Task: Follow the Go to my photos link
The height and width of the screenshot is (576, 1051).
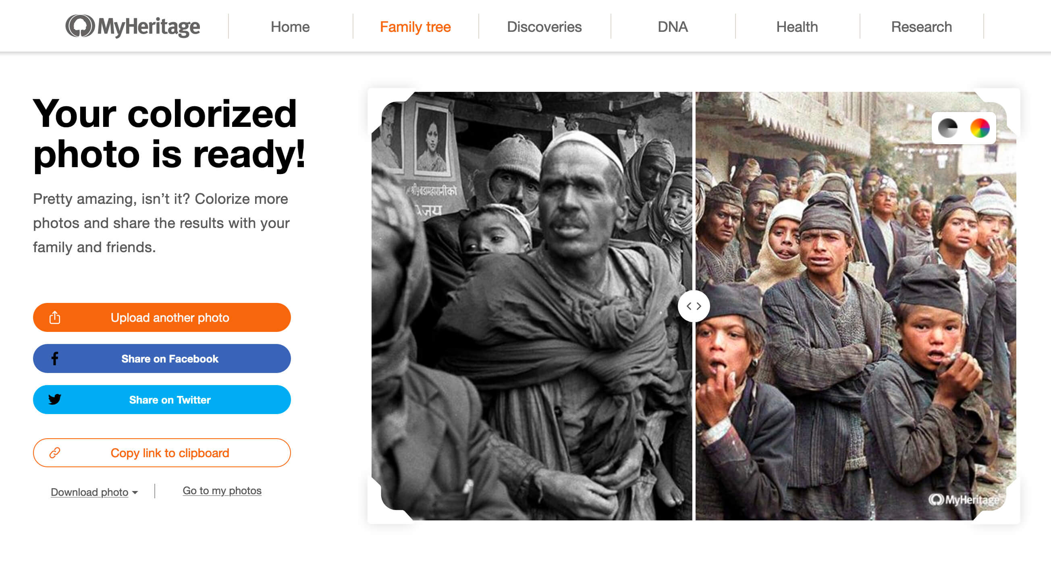Action: click(x=222, y=491)
